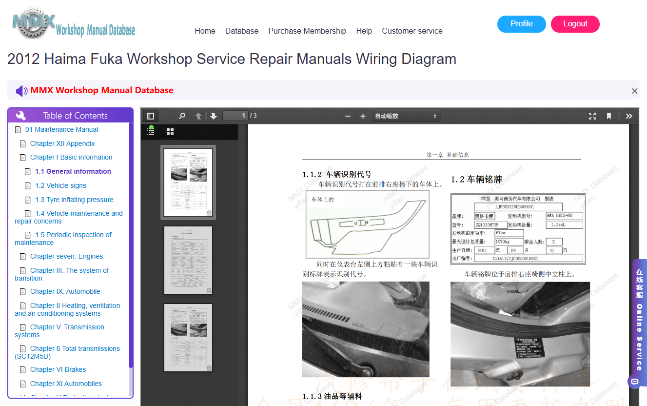
Task: Open the tools double-chevron menu
Action: (629, 116)
